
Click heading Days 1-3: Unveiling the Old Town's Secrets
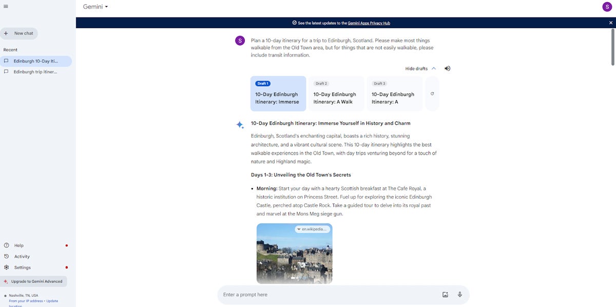301,175
